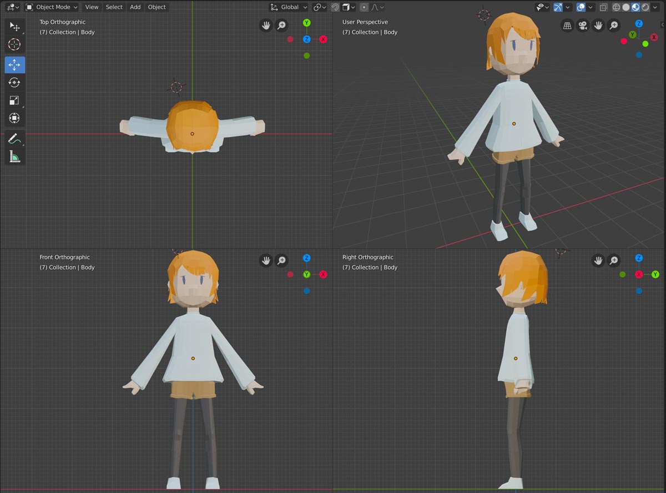
Task: Expand the viewport shading options arrow
Action: click(x=656, y=7)
